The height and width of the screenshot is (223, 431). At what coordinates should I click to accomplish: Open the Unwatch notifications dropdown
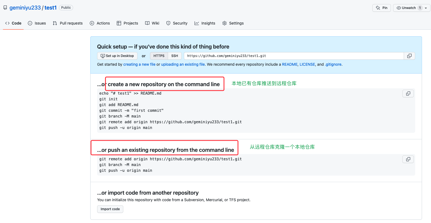tap(411, 8)
